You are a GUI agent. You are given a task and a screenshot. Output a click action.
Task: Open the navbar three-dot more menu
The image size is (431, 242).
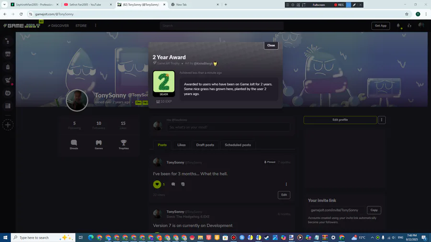click(x=96, y=25)
